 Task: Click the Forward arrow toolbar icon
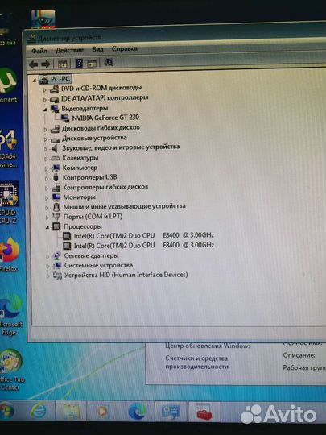pos(46,64)
